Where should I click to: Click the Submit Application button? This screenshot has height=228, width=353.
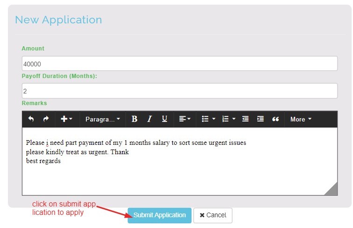click(x=159, y=215)
